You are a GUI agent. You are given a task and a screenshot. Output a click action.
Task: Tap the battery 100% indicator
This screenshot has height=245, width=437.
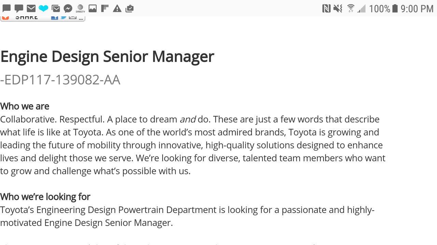383,9
